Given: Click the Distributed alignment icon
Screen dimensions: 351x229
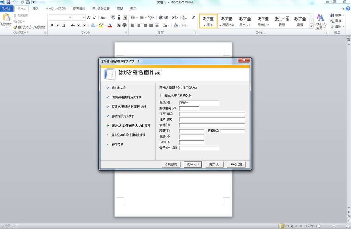Looking at the screenshot, I should click(157, 25).
